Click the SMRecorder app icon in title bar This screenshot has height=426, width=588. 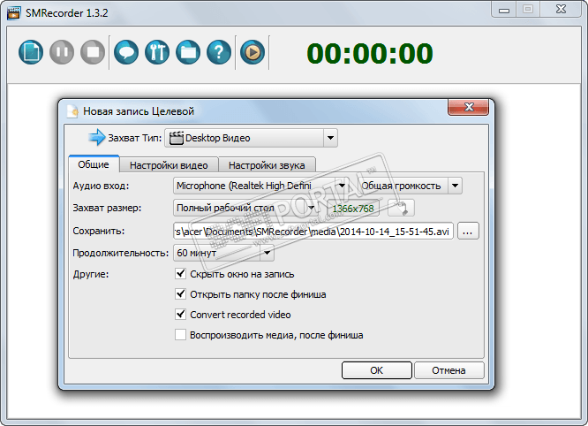coord(14,12)
